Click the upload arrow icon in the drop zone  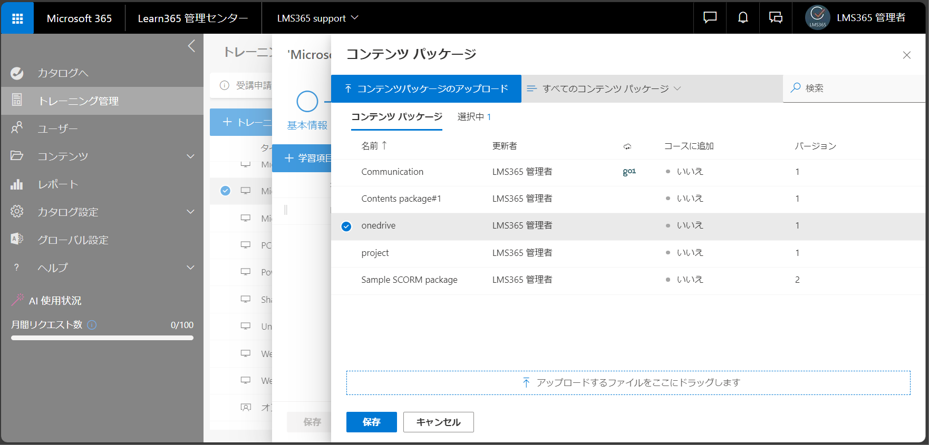click(526, 383)
